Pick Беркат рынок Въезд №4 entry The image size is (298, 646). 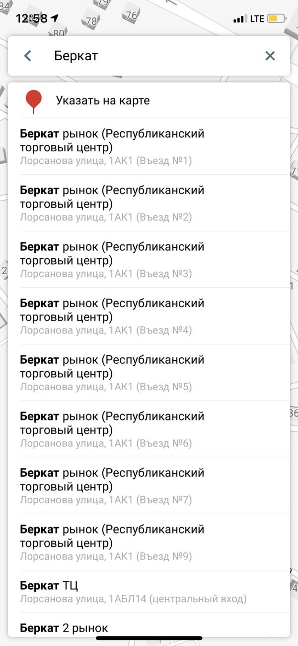149,316
